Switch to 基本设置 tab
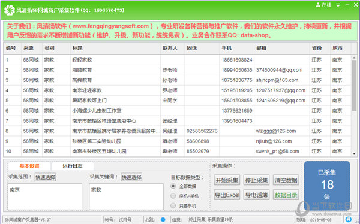This screenshot has height=224, width=360. point(29,166)
